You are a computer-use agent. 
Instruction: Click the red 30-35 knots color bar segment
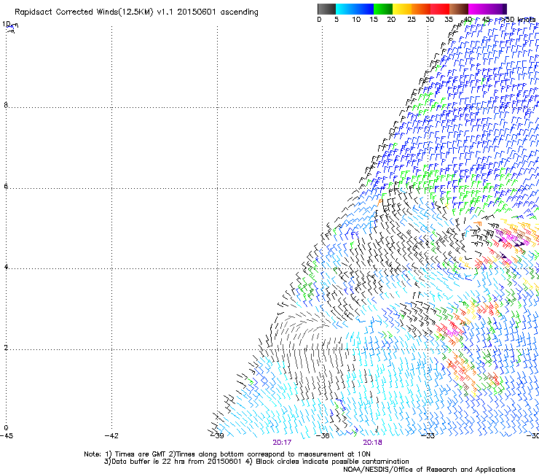440,9
